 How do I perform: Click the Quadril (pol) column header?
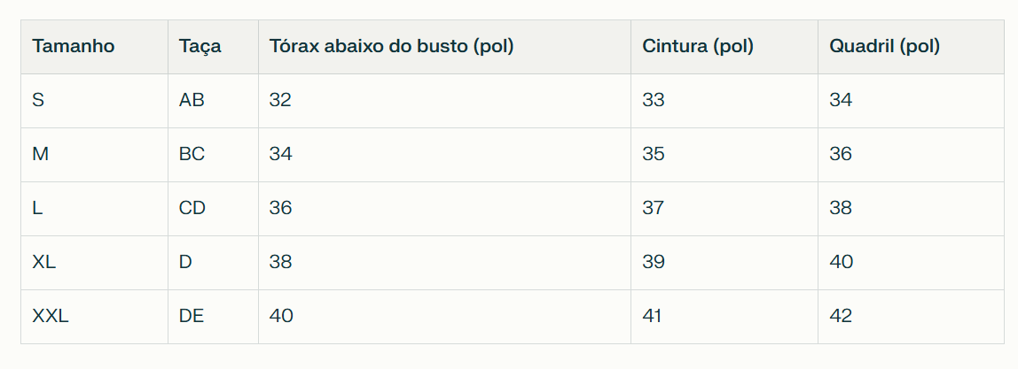pos(885,47)
